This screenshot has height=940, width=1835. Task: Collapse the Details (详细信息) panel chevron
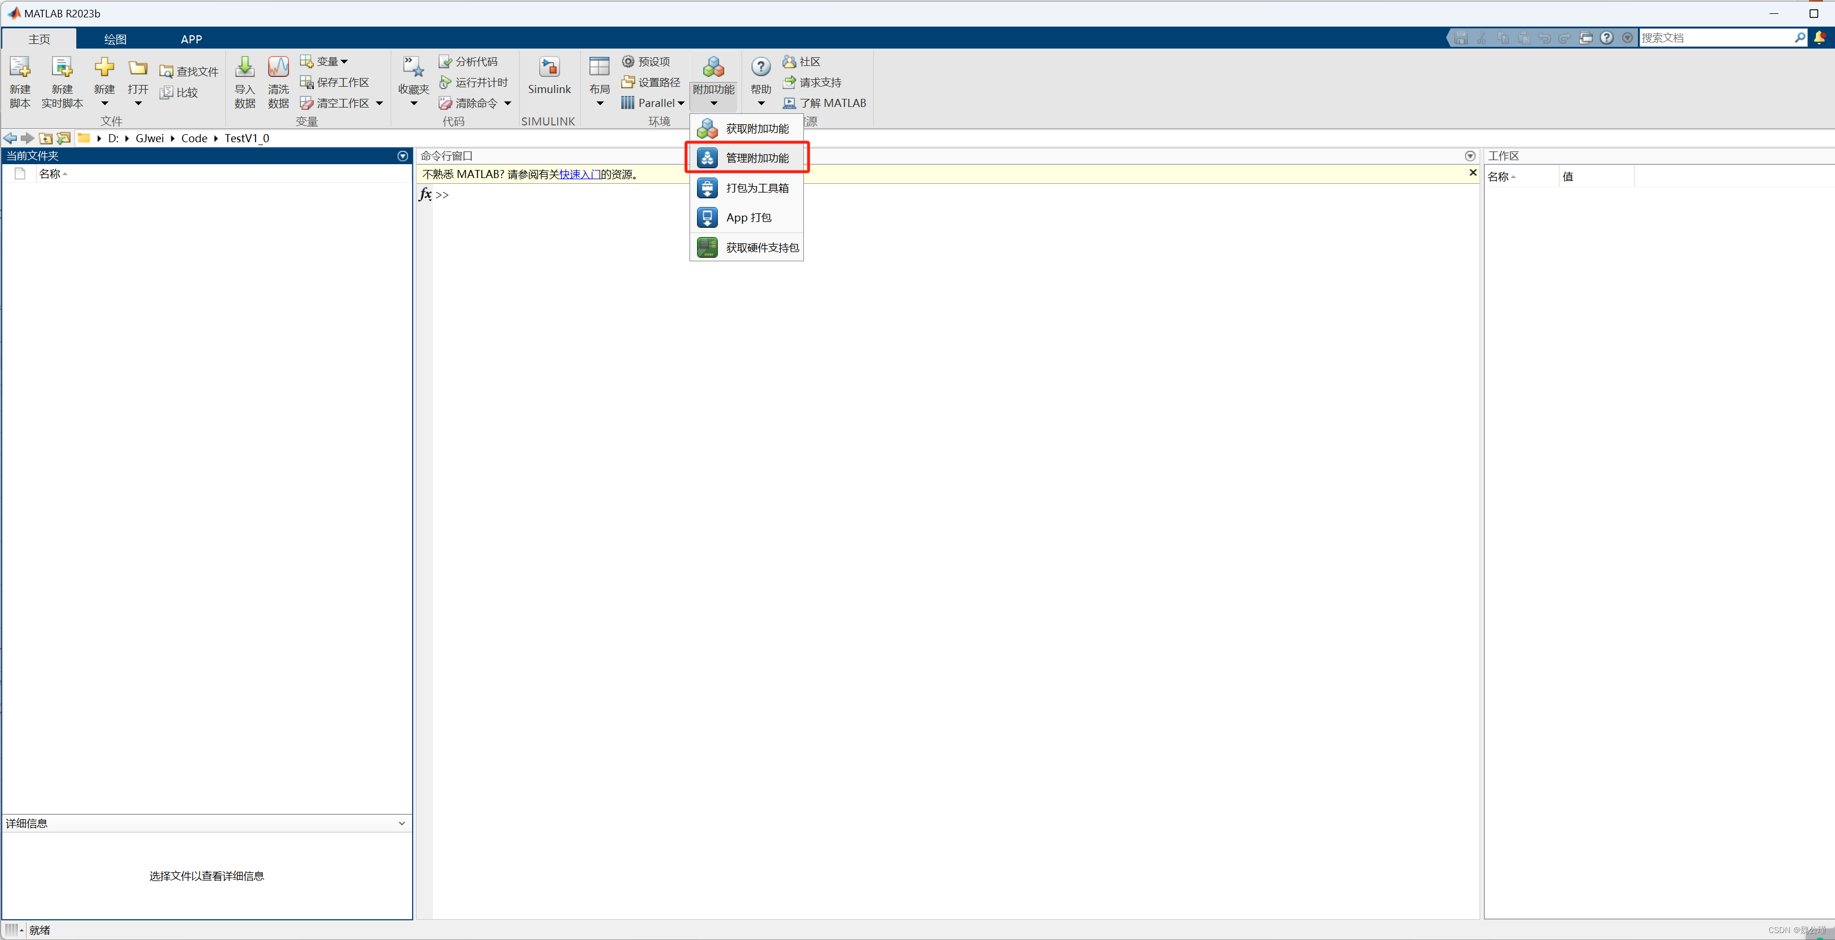[x=402, y=823]
